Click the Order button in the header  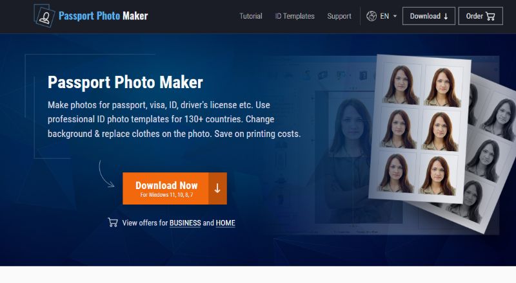tap(481, 16)
